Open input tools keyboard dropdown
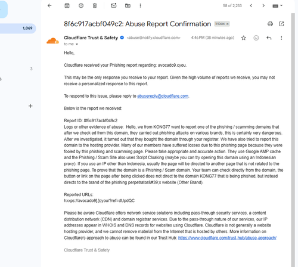This screenshot has height=267, width=298. coord(278,6)
